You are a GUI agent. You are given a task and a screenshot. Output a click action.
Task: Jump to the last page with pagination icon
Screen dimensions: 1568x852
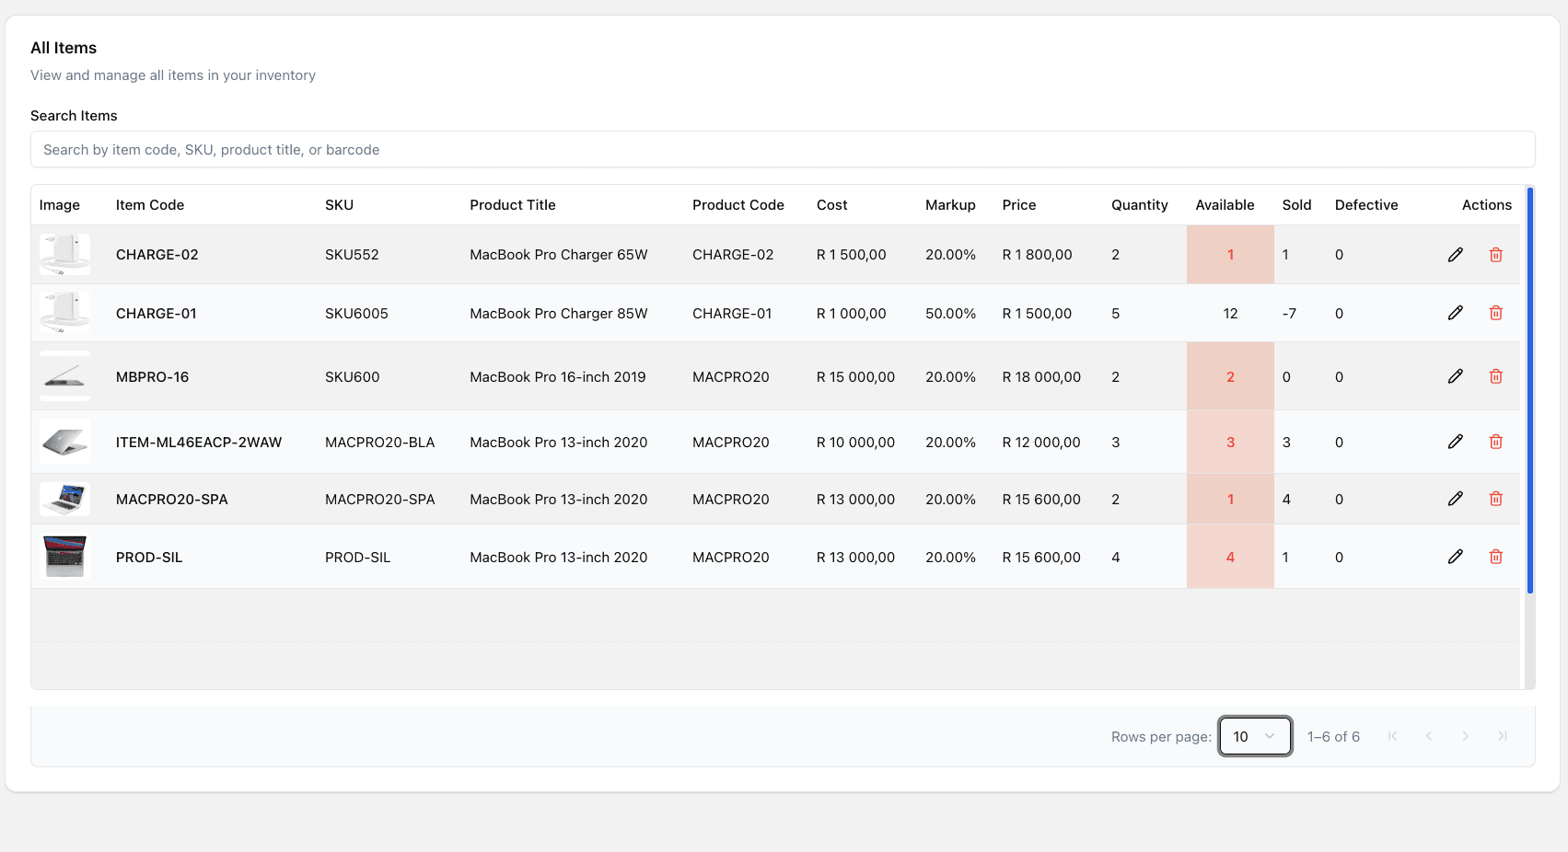click(x=1503, y=736)
